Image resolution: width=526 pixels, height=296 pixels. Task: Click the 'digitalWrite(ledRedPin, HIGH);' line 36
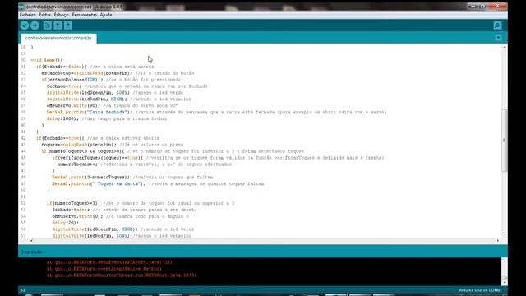119,99
